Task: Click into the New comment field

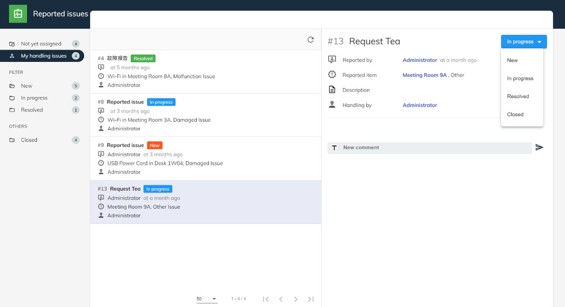Action: (x=434, y=148)
